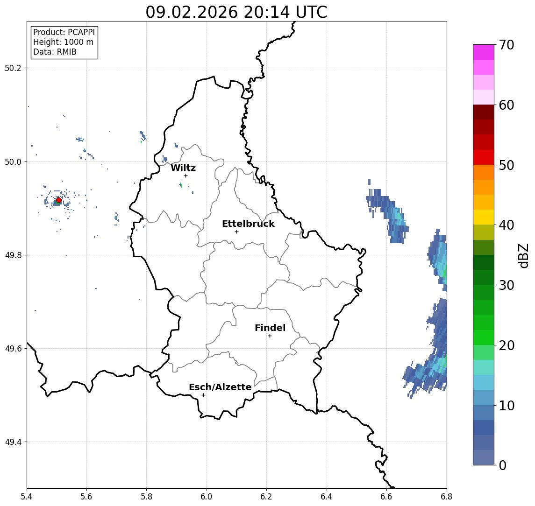Click the magenta 70 dBZ colorbar segment
Viewport: 535px width, 506px height.
click(x=484, y=52)
